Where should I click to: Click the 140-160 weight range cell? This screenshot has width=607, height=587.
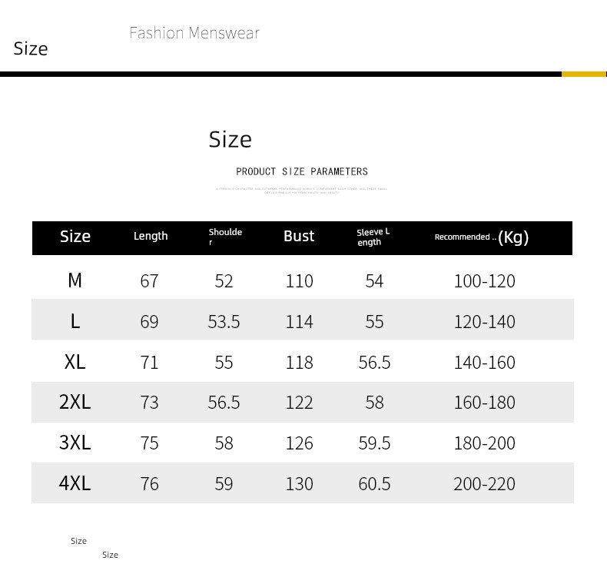pyautogui.click(x=484, y=363)
